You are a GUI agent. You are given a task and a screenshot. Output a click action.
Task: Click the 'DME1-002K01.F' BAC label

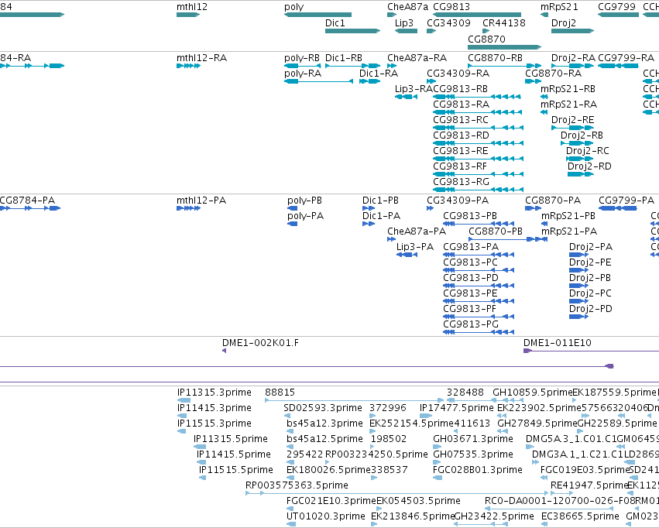[260, 343]
